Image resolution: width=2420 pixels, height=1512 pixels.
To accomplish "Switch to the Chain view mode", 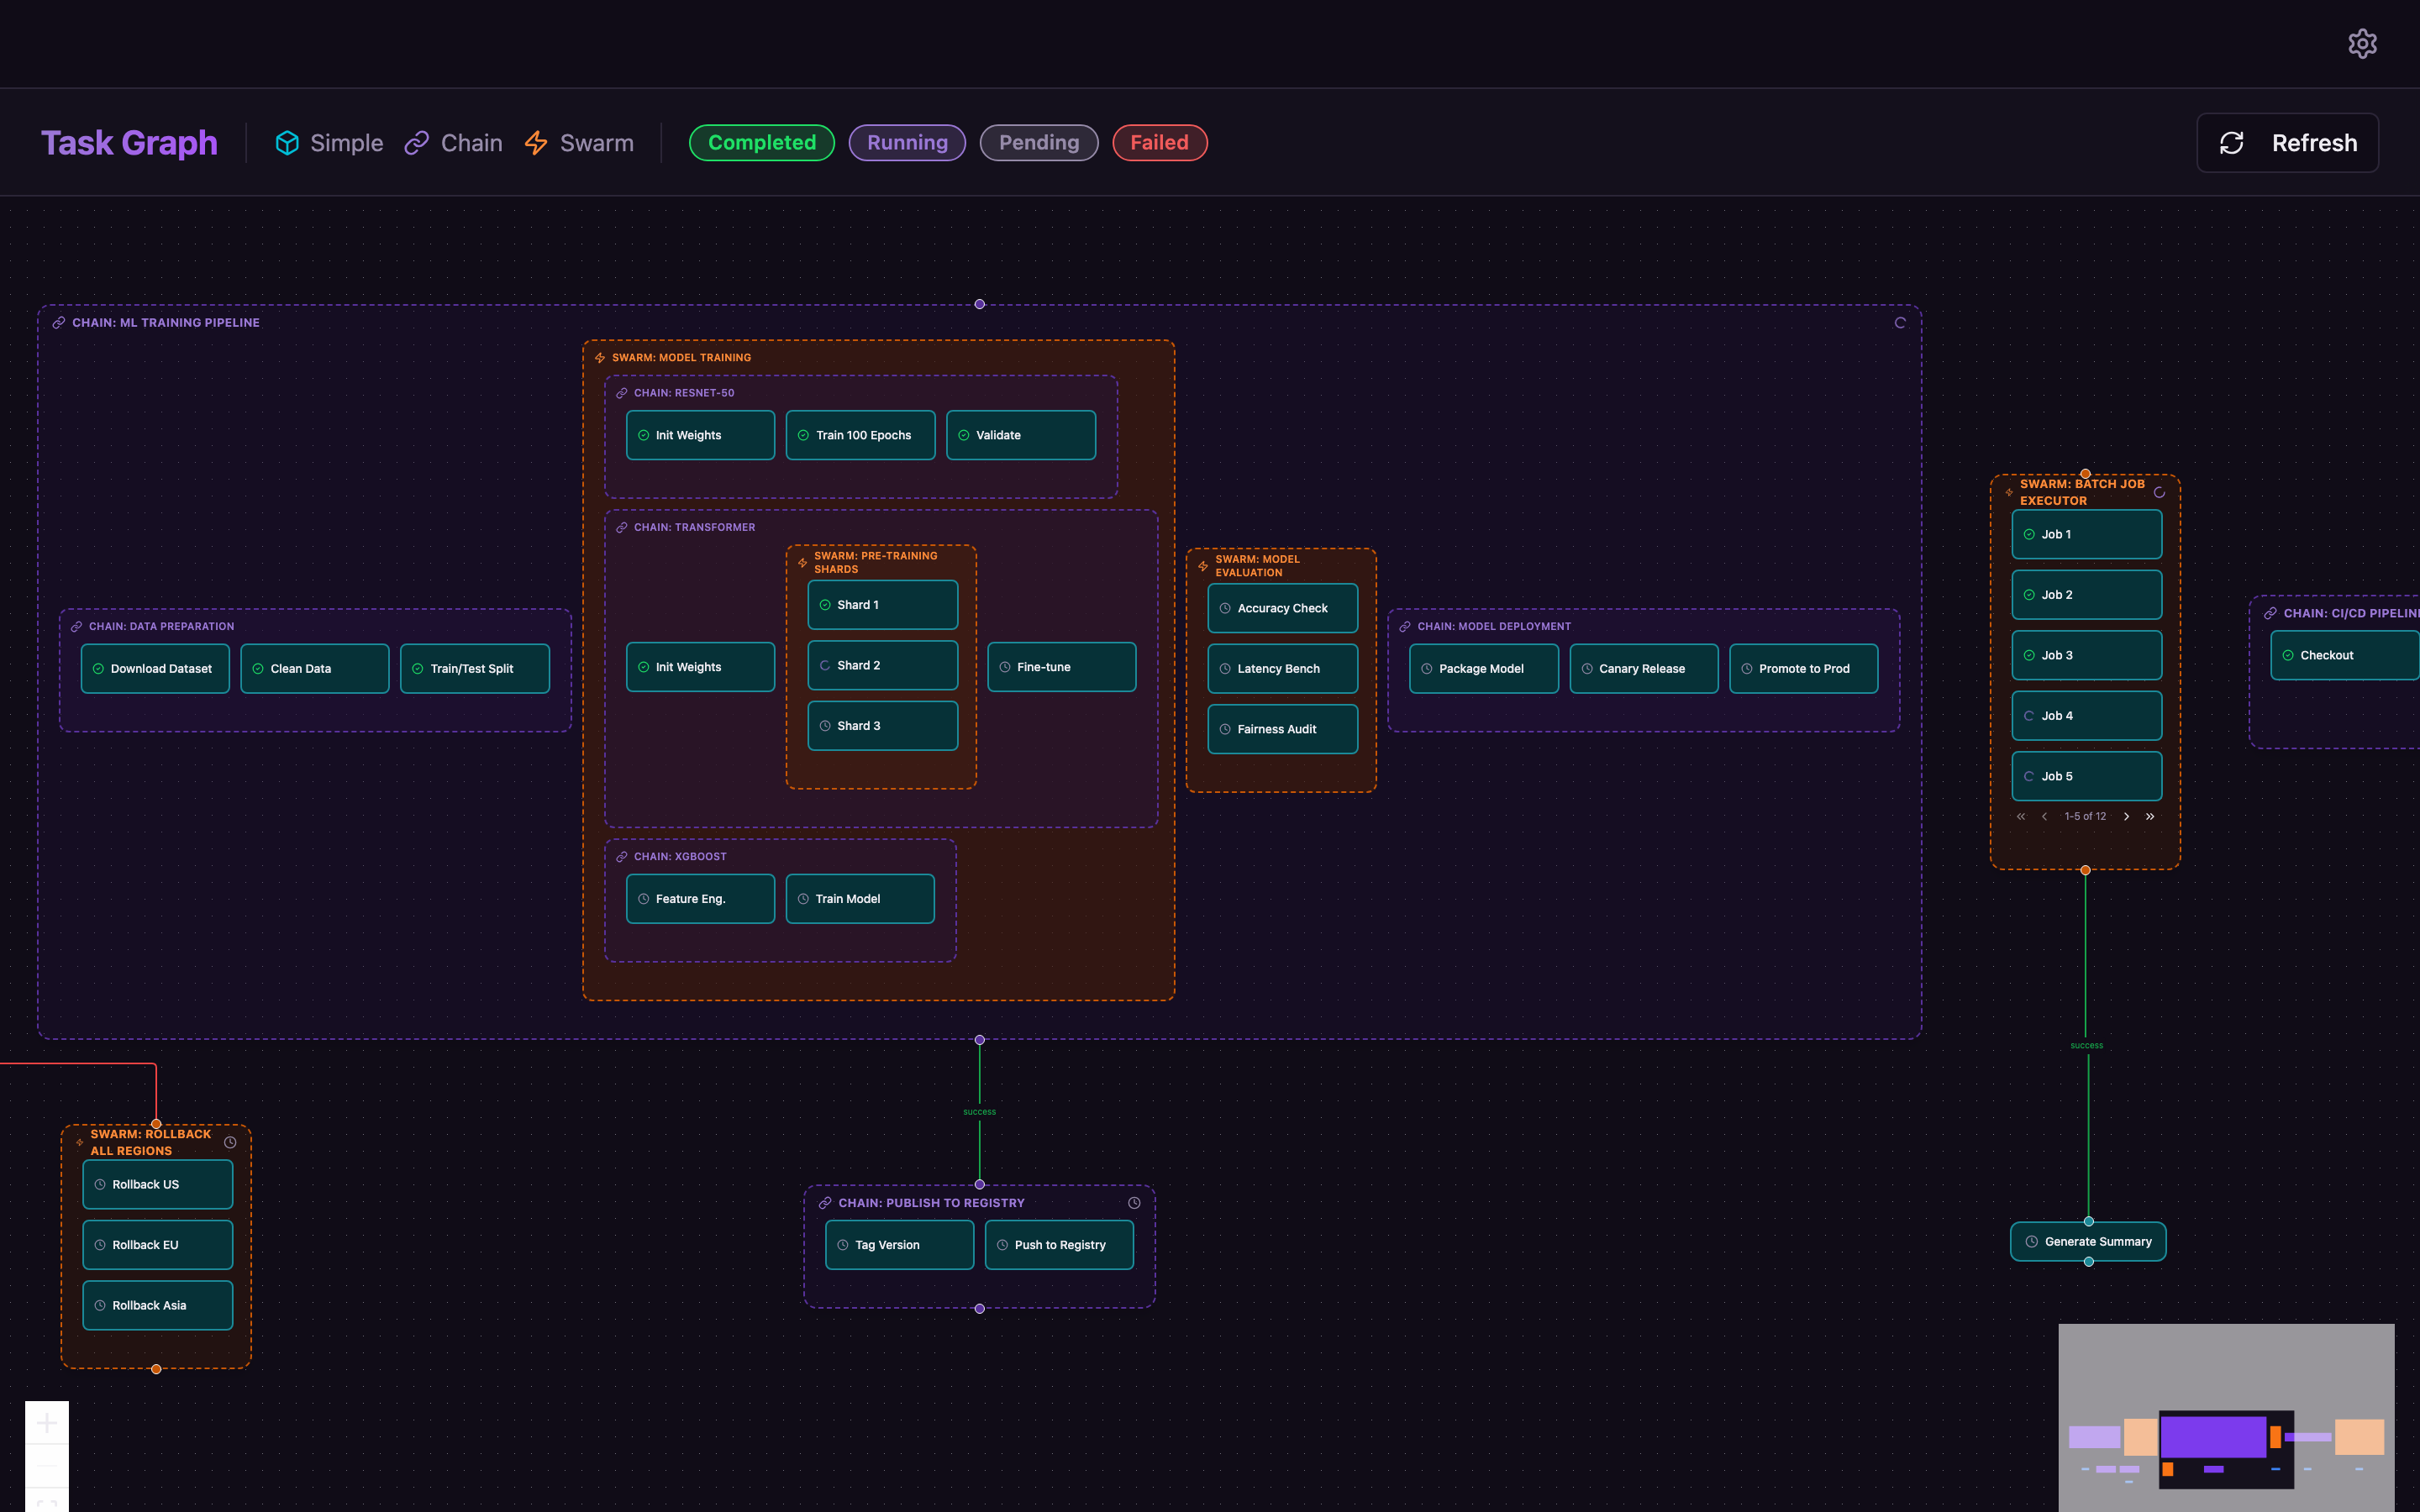I will click(x=453, y=142).
